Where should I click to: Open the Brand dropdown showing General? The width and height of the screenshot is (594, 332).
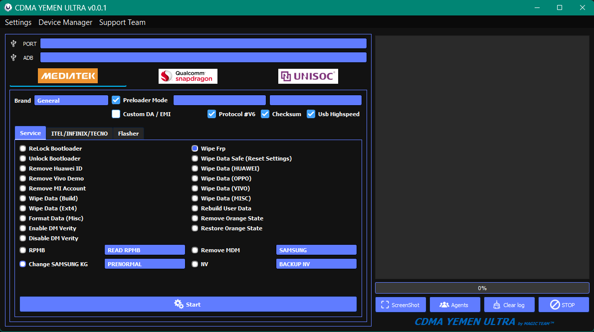click(71, 100)
